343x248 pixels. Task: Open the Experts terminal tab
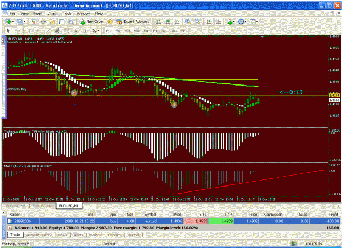point(114,235)
